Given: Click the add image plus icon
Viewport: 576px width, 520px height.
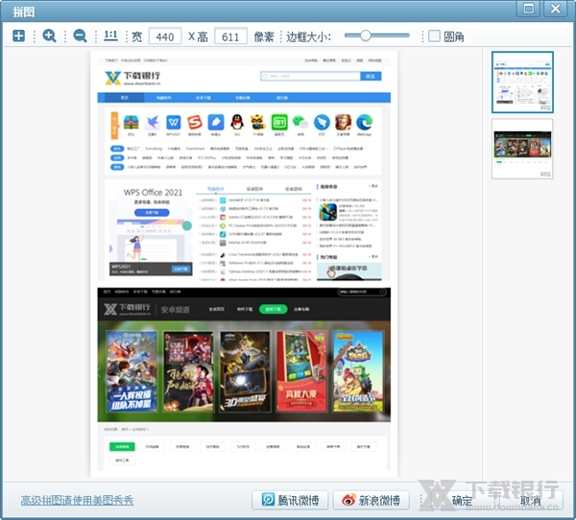Looking at the screenshot, I should tap(19, 36).
